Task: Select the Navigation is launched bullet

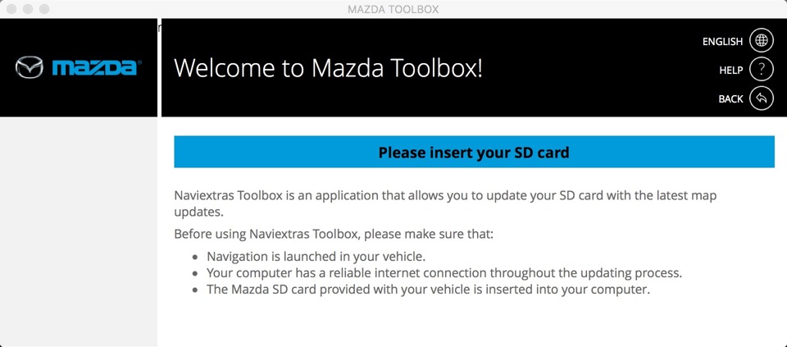Action: point(316,257)
